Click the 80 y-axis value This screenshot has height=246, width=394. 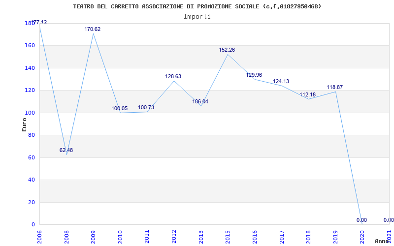click(31, 135)
